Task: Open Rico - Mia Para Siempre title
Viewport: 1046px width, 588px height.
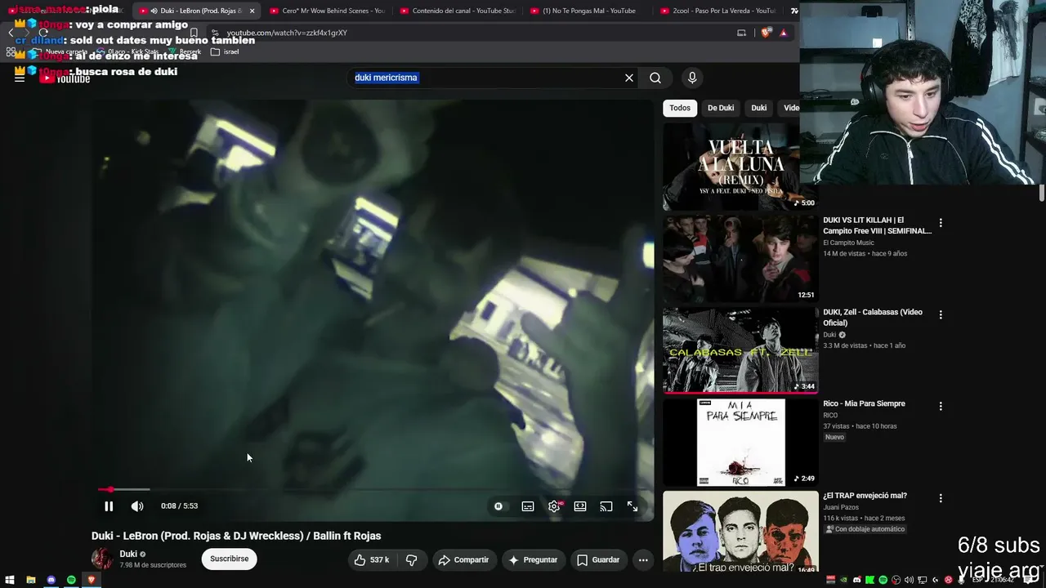Action: click(864, 403)
